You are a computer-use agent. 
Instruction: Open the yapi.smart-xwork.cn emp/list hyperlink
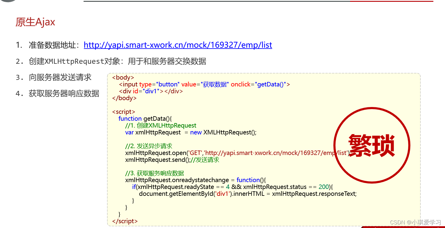pos(178,45)
